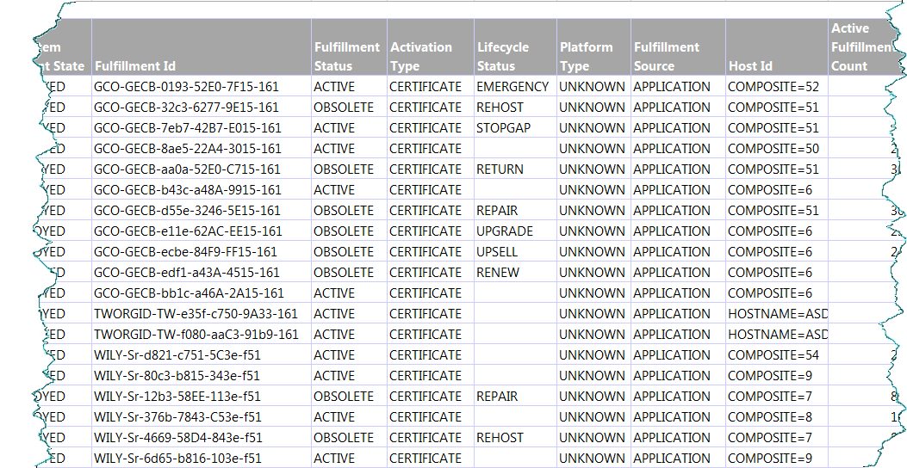Click the Activation Type column header
Viewport: 907px width, 468px height.
tap(420, 56)
